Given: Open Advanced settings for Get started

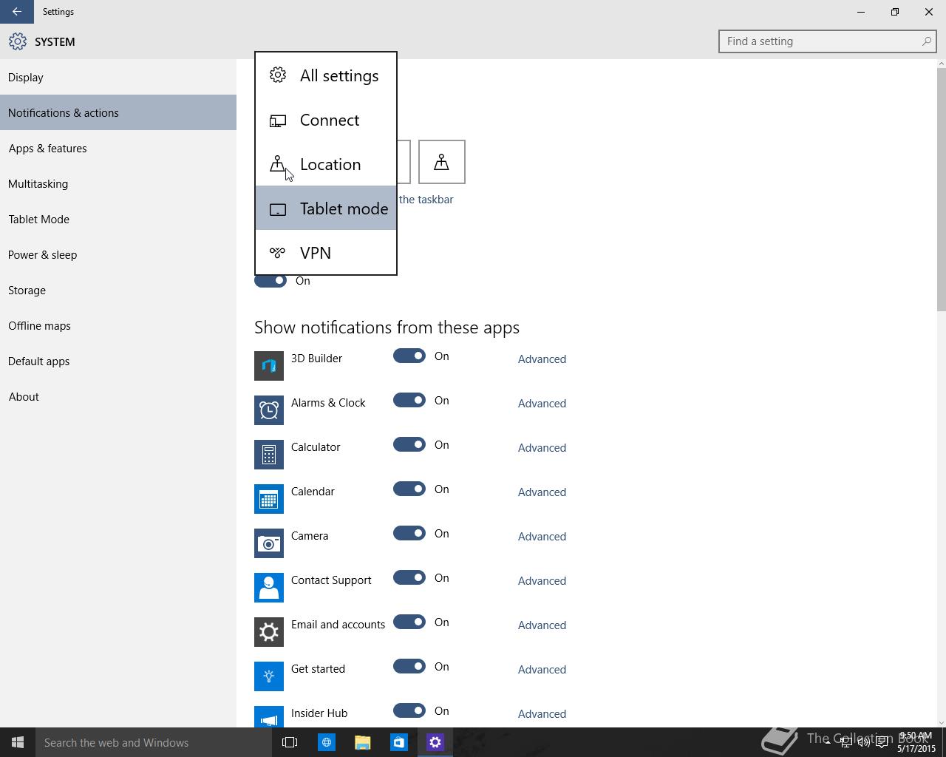Looking at the screenshot, I should click(x=542, y=670).
